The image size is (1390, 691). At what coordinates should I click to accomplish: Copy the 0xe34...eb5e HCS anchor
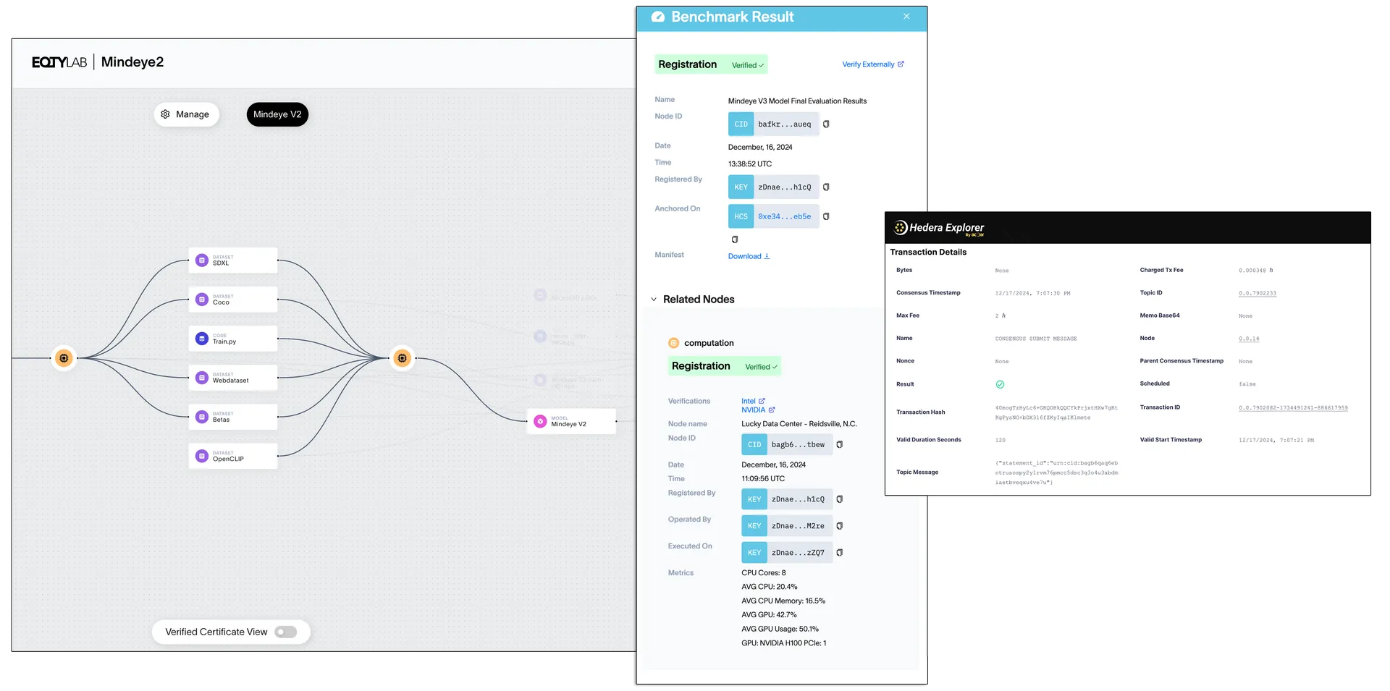click(826, 216)
